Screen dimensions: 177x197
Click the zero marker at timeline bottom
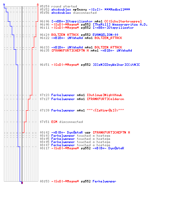(22, 183)
